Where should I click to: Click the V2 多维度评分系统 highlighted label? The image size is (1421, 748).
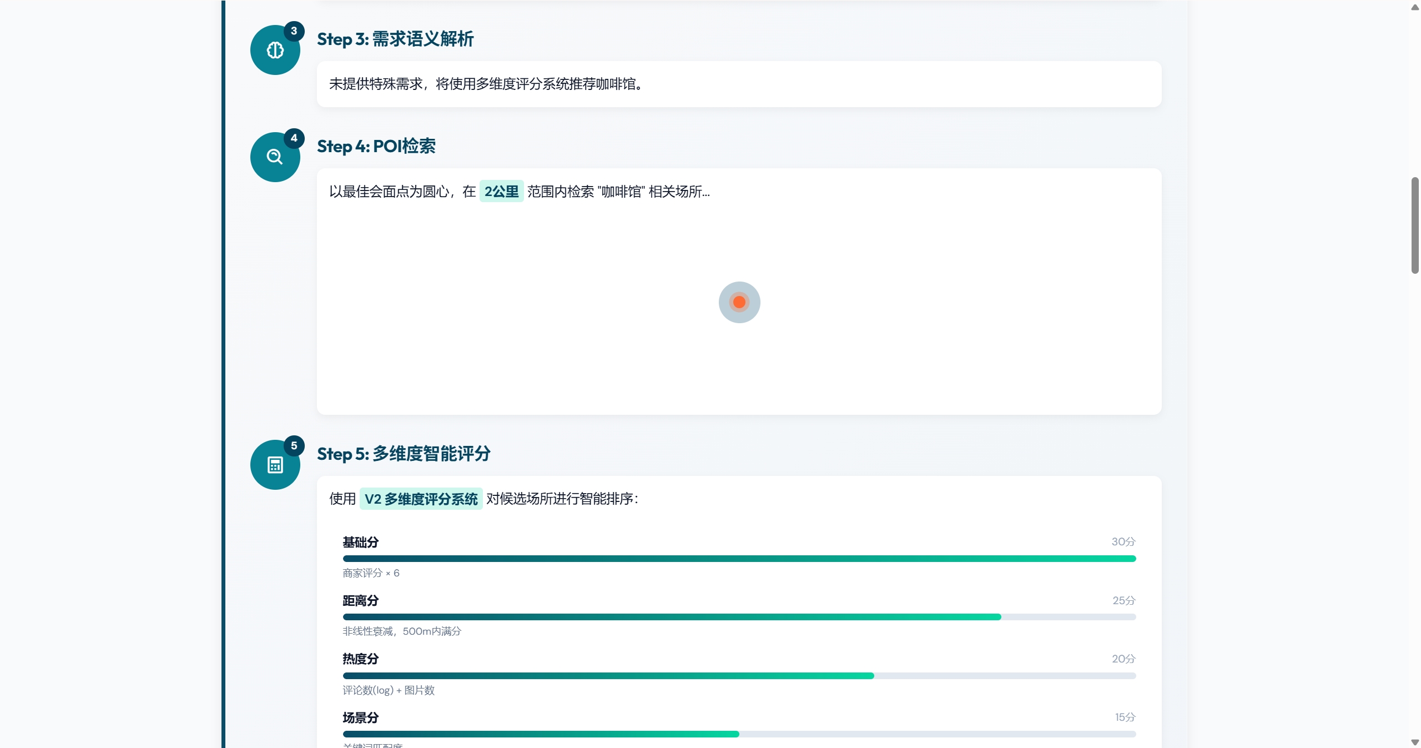click(421, 499)
